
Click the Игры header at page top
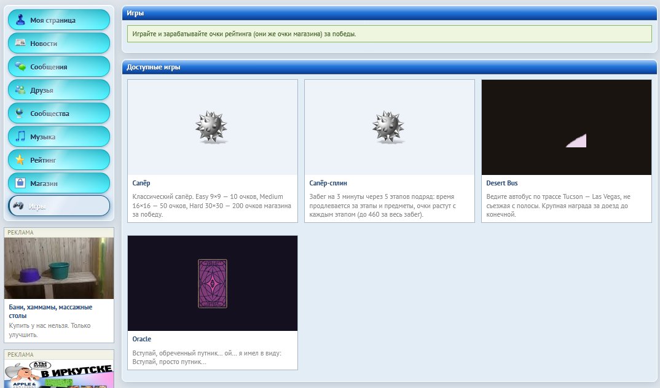tap(390, 13)
